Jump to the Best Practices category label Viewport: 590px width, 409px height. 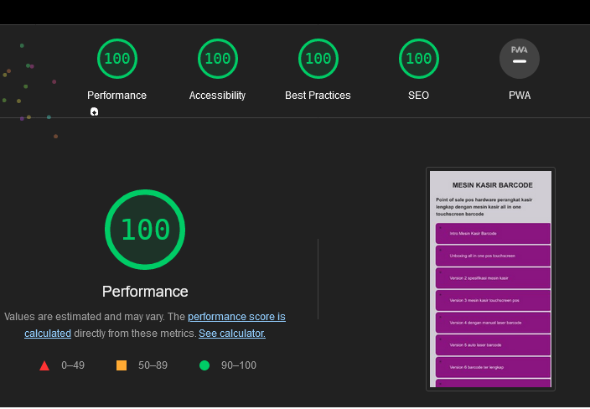(x=318, y=96)
